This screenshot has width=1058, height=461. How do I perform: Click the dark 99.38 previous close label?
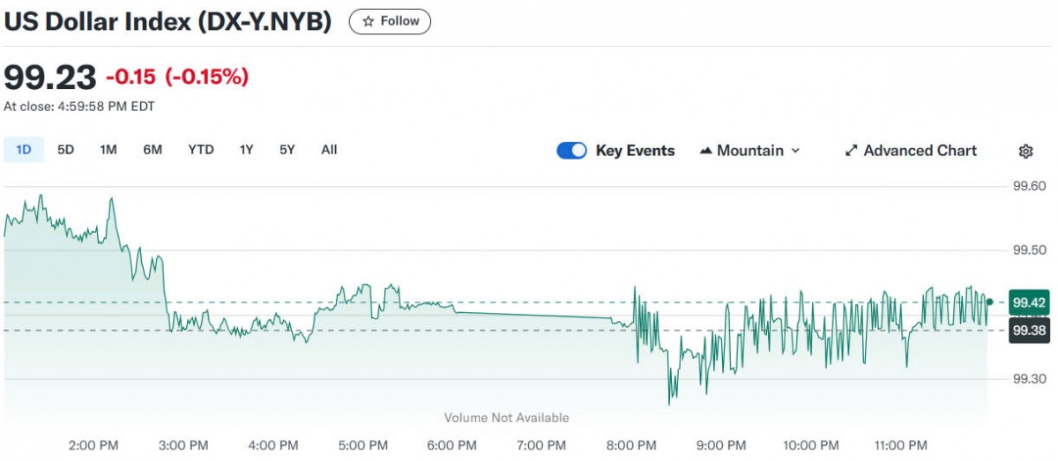click(x=1028, y=331)
